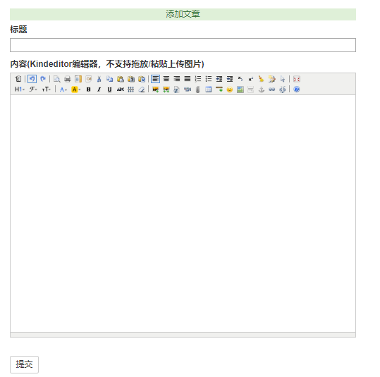Apply subscript formatting
This screenshot has width=380, height=377.
[240, 79]
